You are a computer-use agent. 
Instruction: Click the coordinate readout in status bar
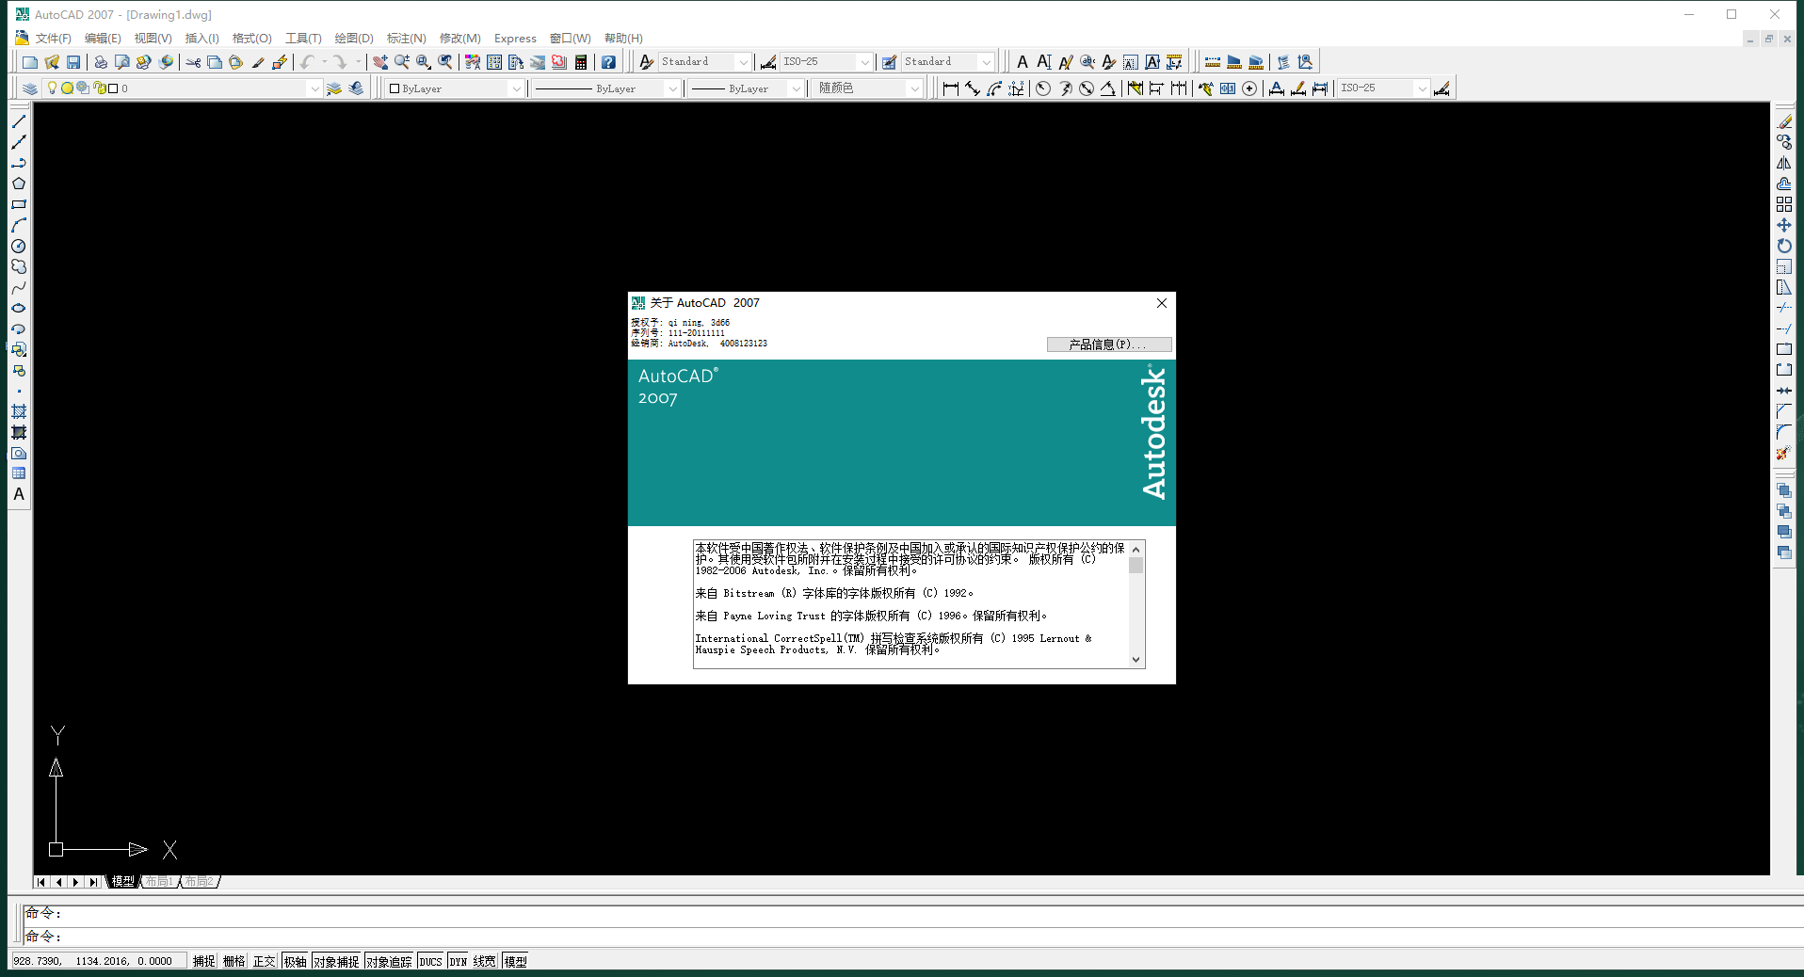pos(98,961)
